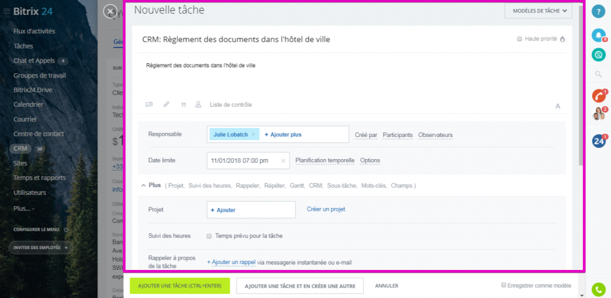Open Sites in the left menu
The height and width of the screenshot is (298, 611).
pyautogui.click(x=20, y=163)
